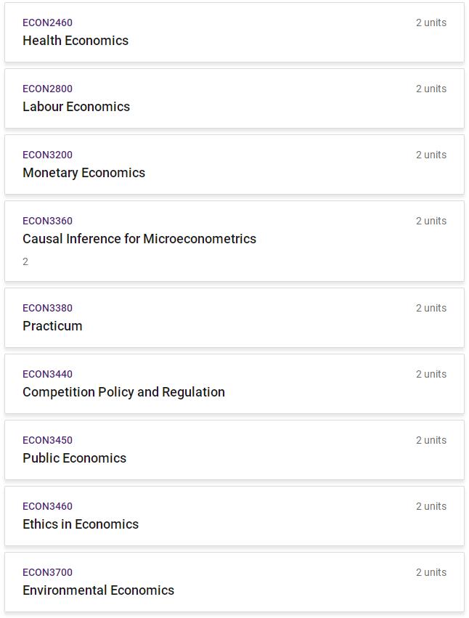Open the ECON3700 course code
This screenshot has width=469, height=618.
pyautogui.click(x=47, y=573)
